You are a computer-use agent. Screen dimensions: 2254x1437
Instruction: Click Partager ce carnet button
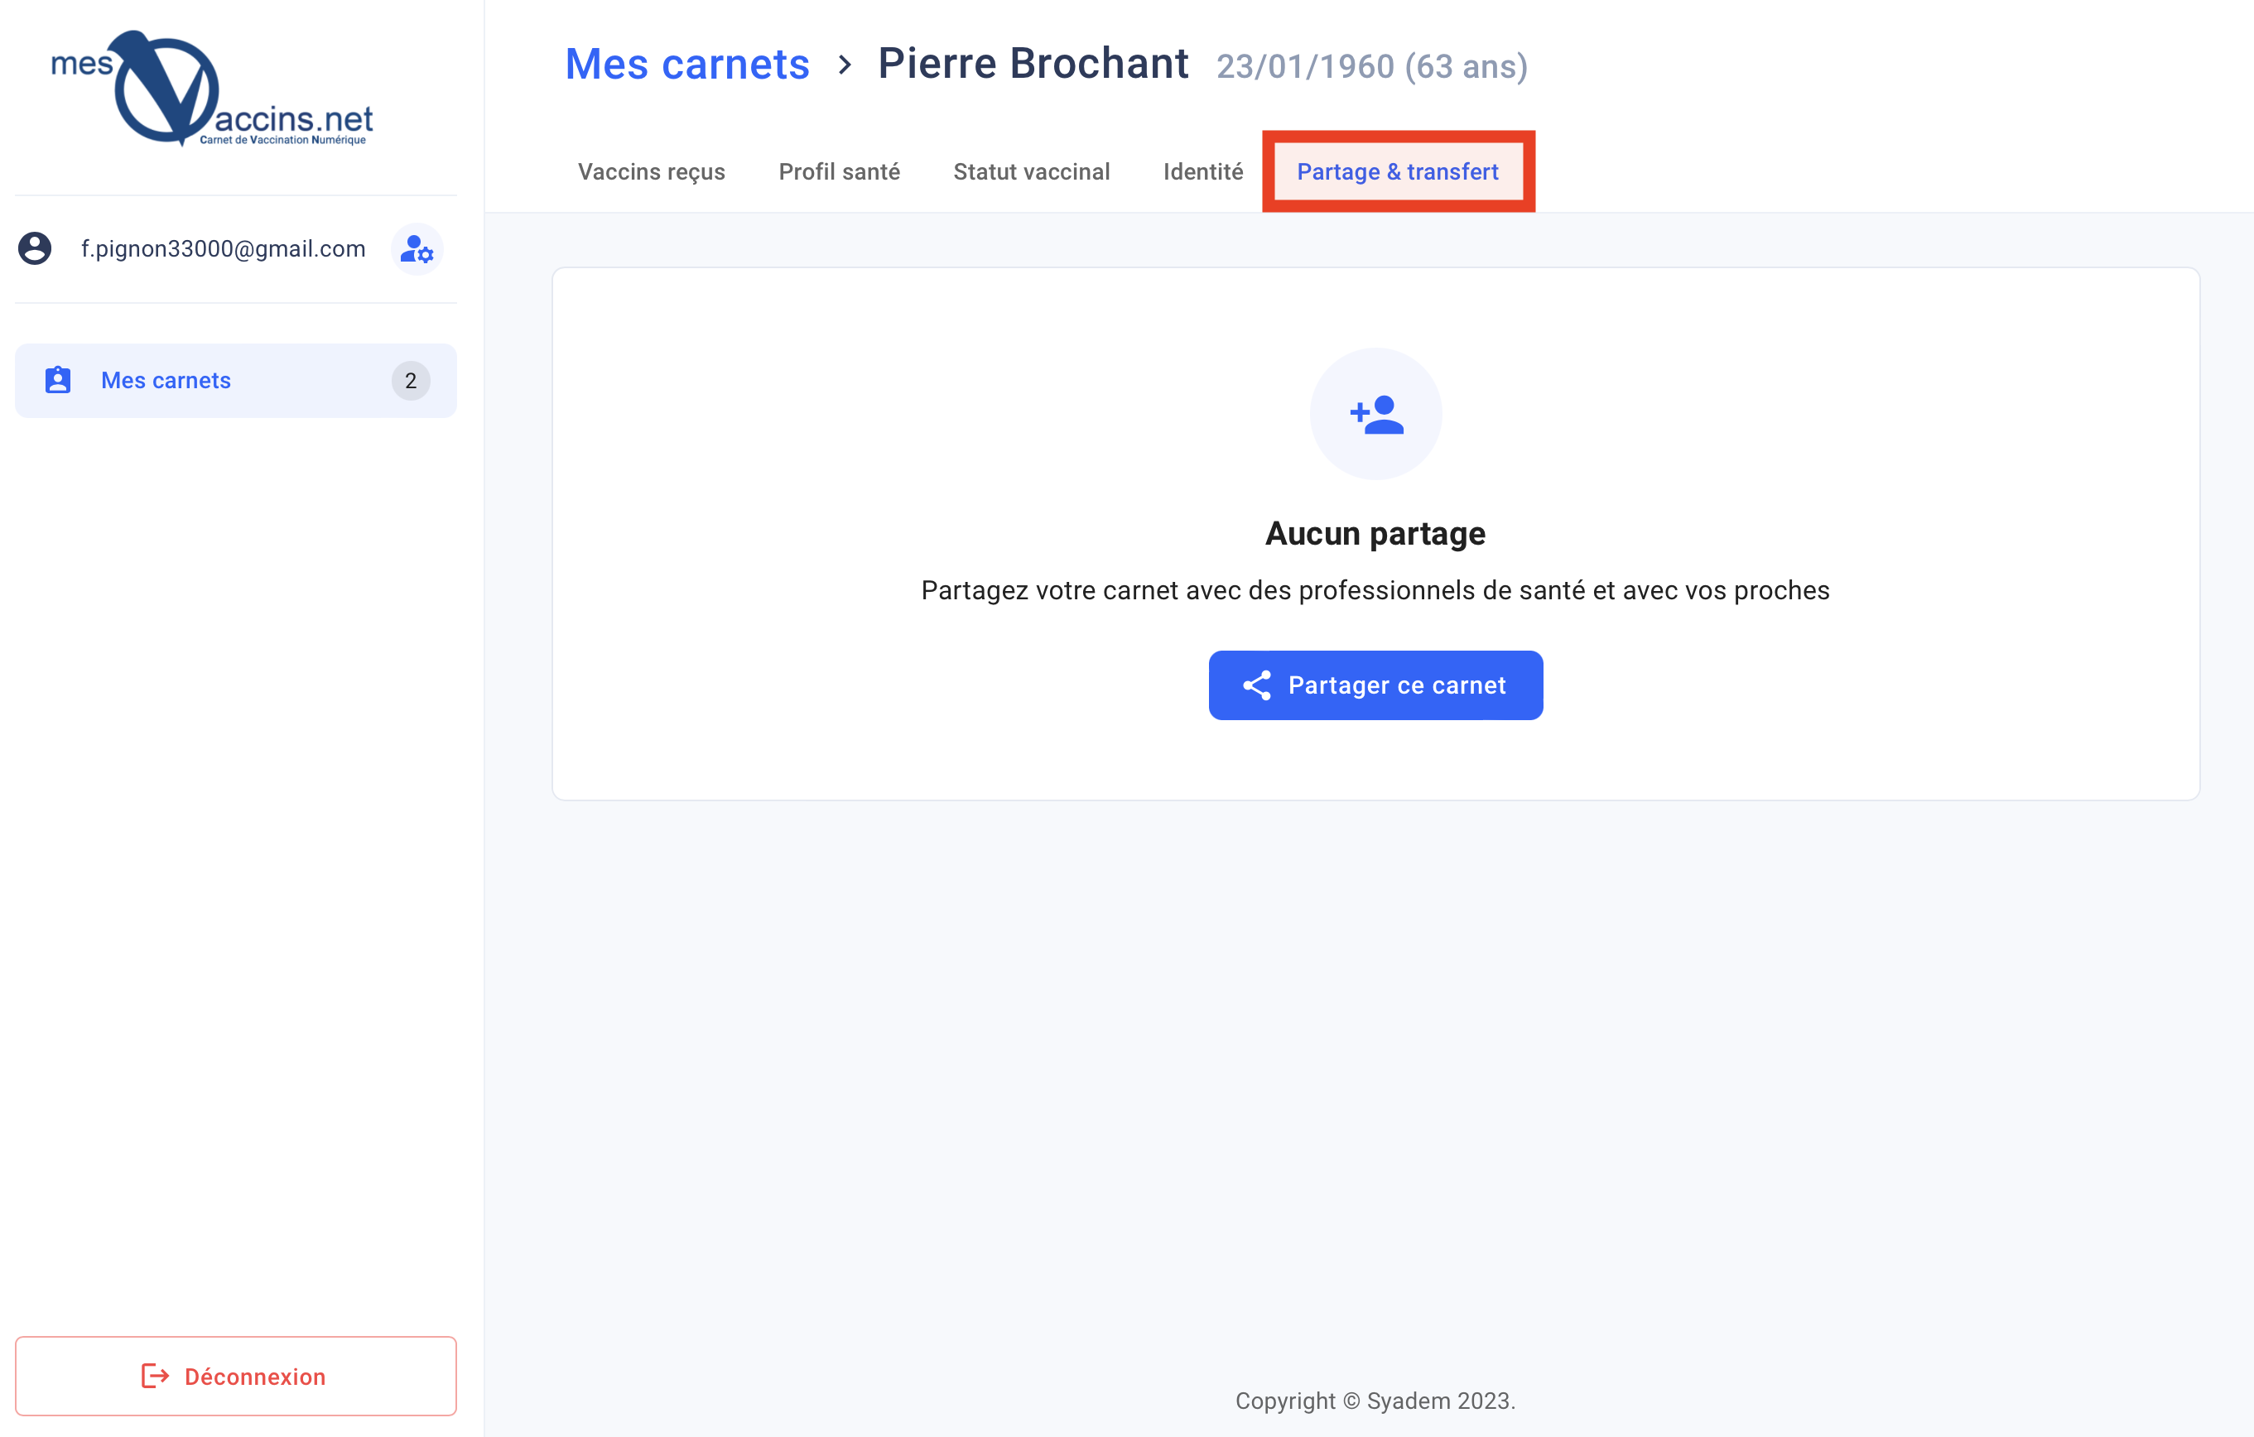pos(1375,685)
